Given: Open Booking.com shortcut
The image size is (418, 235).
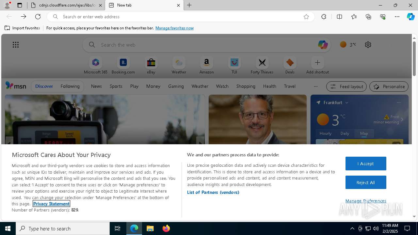Looking at the screenshot, I should [x=123, y=65].
